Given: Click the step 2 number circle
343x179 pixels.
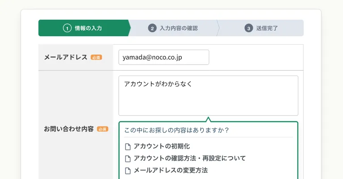Looking at the screenshot, I should click(x=152, y=28).
